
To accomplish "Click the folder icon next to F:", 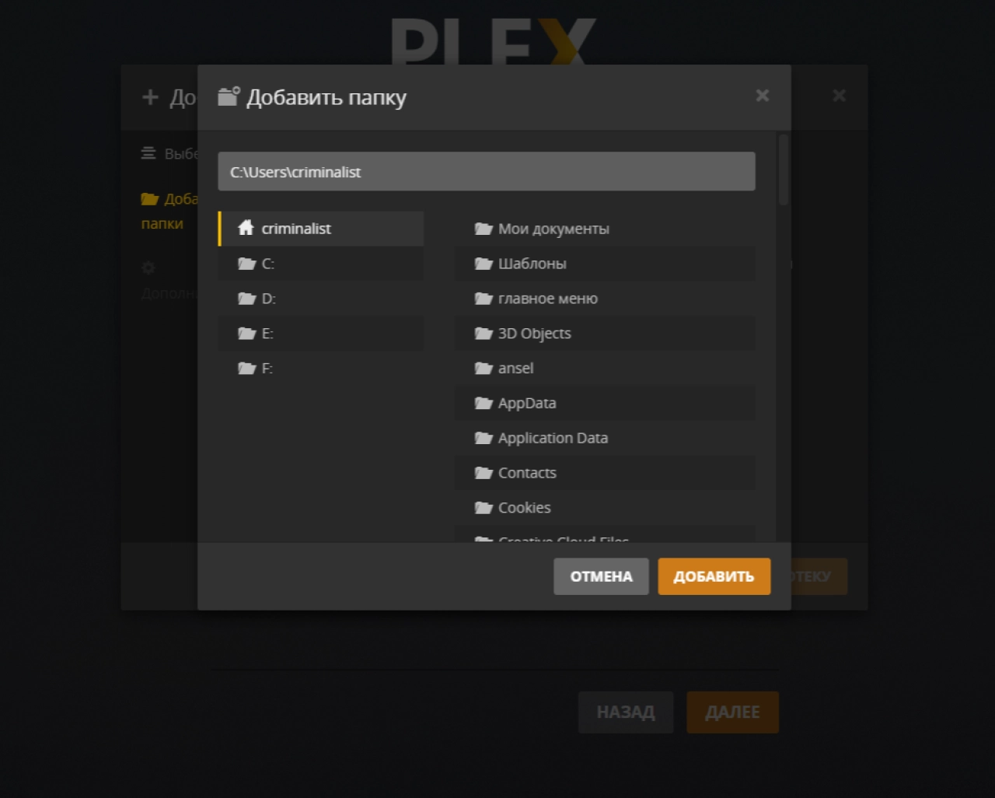I will click(247, 369).
